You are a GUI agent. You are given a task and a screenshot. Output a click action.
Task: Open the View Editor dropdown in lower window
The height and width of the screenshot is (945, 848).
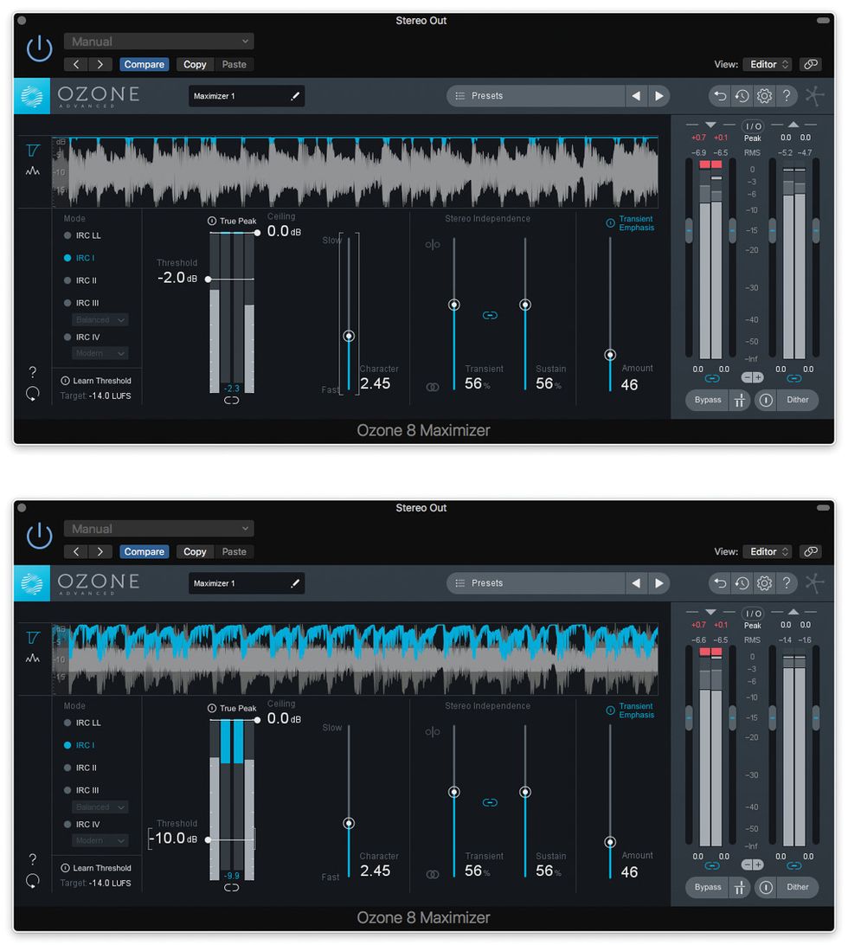point(768,551)
